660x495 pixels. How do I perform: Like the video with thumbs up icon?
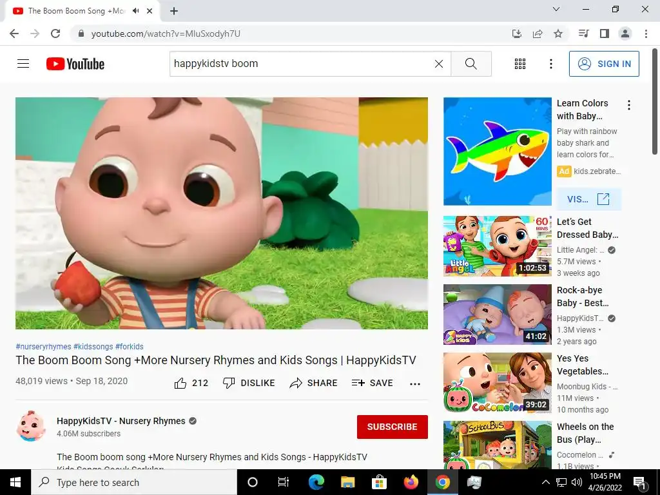[180, 383]
